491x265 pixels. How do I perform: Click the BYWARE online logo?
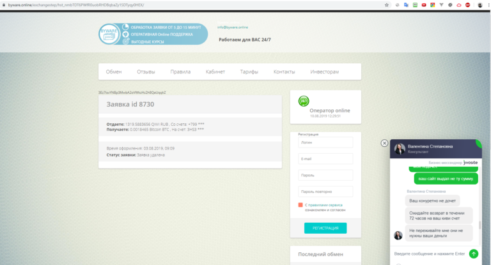(109, 34)
